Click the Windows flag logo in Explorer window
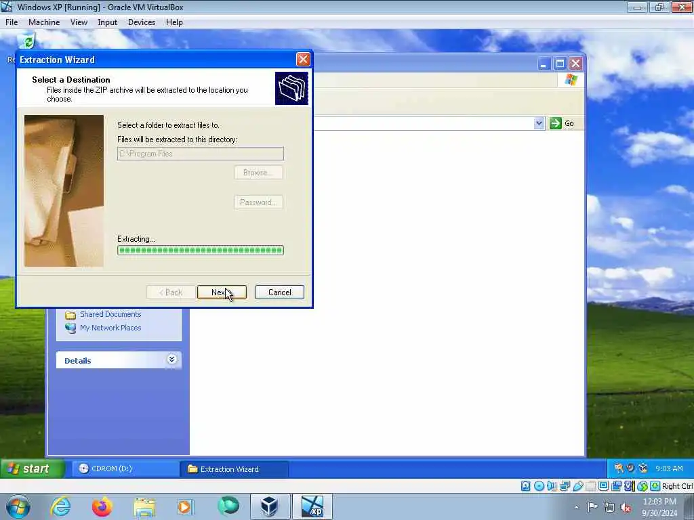The width and height of the screenshot is (694, 520). click(571, 80)
